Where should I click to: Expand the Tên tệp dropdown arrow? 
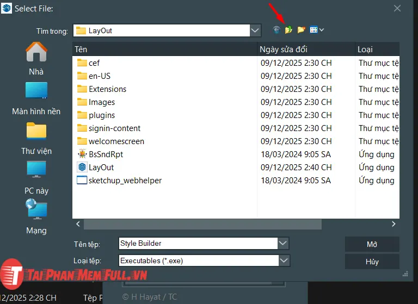[283, 243]
